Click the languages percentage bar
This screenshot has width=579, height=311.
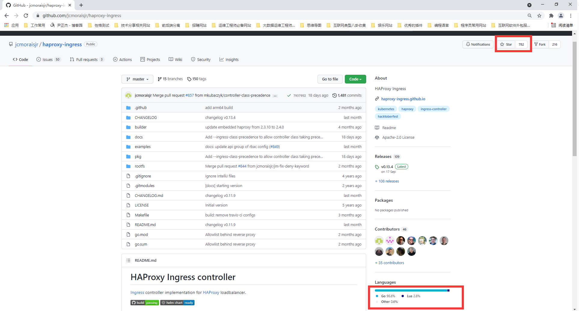[x=412, y=290]
